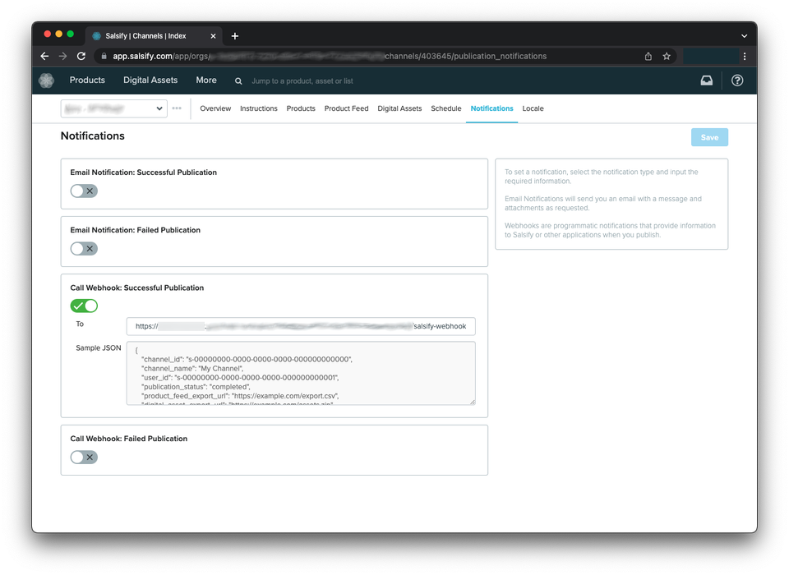Click the Save button
This screenshot has height=575, width=789.
(x=709, y=138)
